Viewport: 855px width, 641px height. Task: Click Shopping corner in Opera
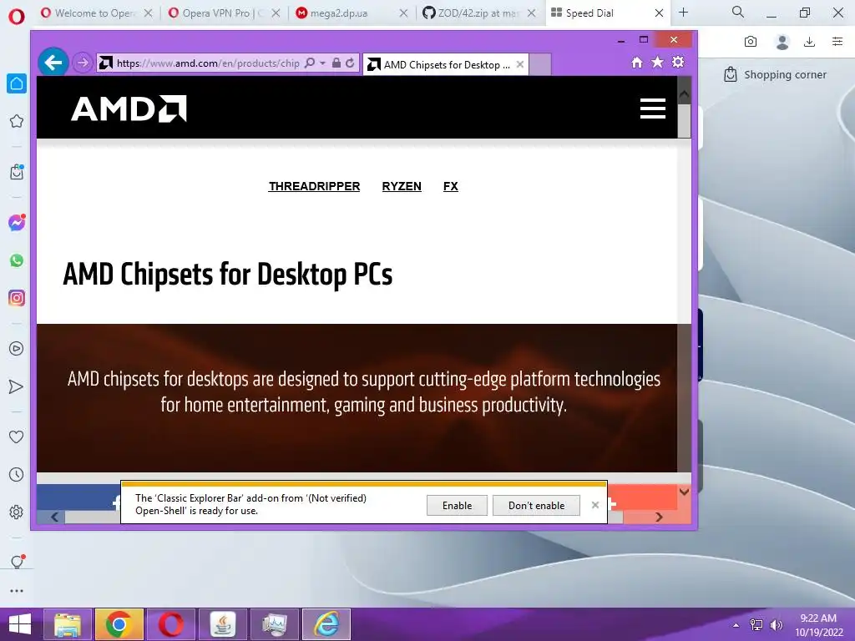click(775, 74)
